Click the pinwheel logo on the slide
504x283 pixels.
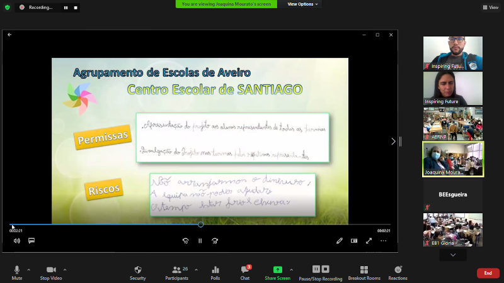click(79, 99)
